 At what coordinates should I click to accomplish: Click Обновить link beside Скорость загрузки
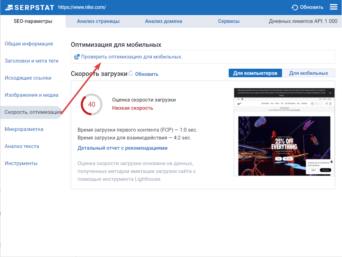[146, 74]
